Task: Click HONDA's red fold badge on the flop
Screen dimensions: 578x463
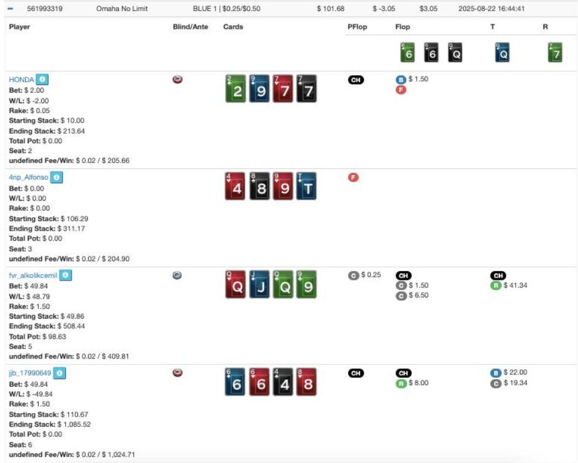Action: tap(401, 90)
